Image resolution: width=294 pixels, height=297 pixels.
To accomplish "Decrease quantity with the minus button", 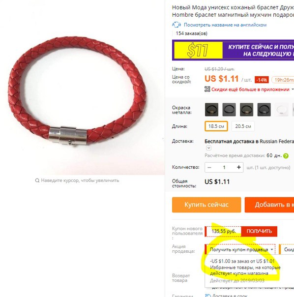I will pyautogui.click(x=209, y=167).
